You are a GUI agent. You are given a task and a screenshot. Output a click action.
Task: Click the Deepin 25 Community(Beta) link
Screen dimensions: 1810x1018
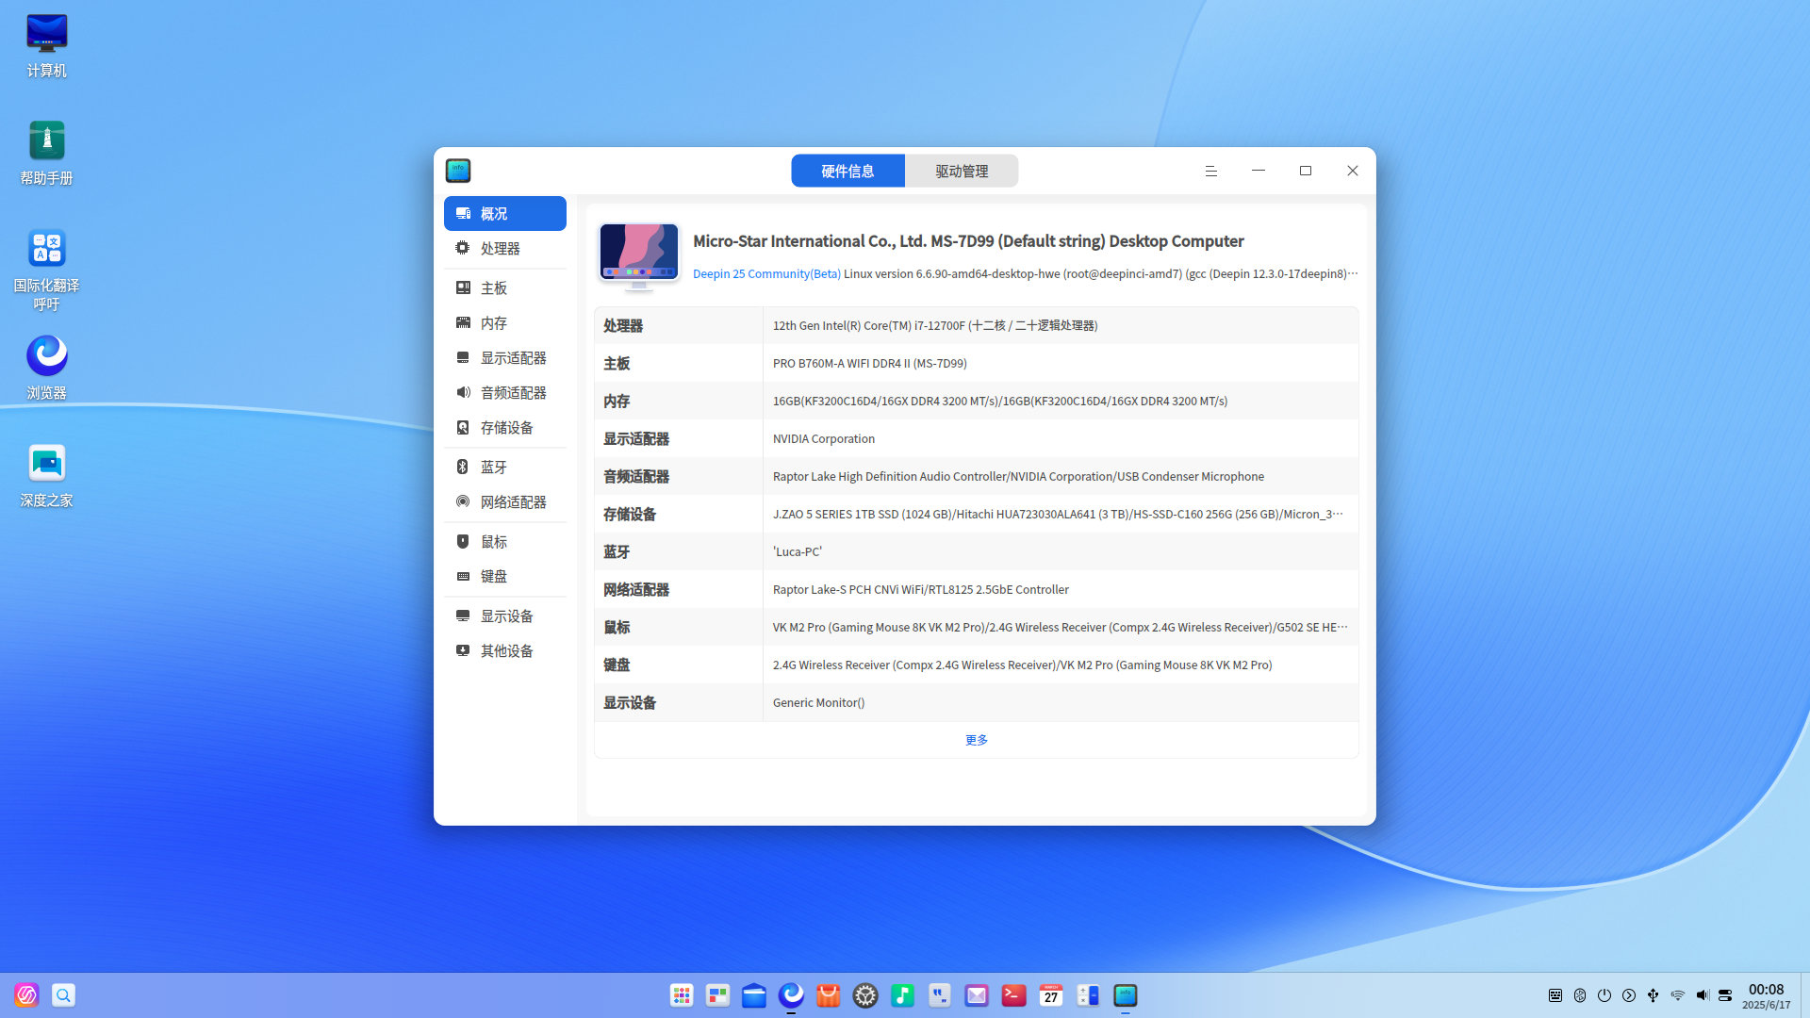(x=766, y=274)
